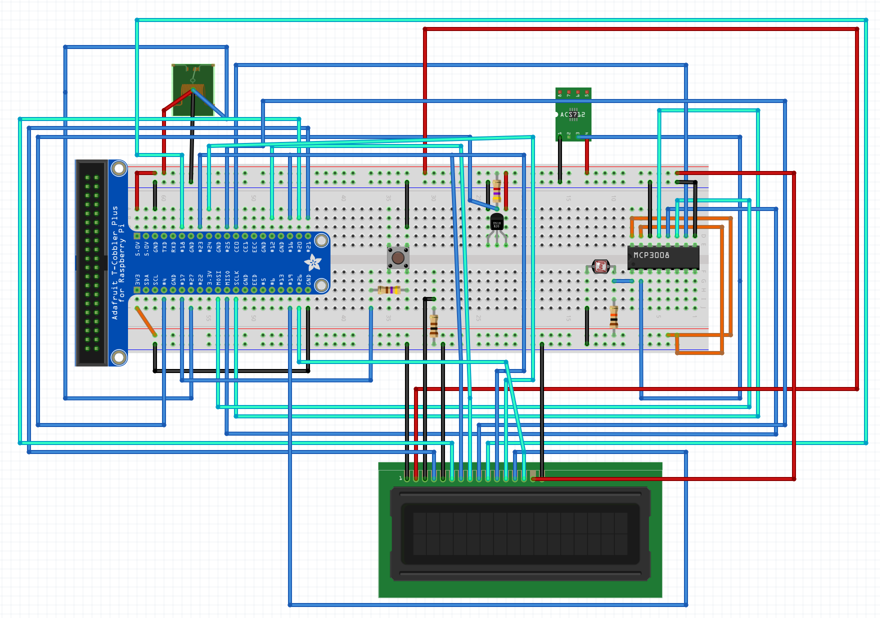Viewport: 880px width, 618px height.
Task: Select the LCD display screen area
Action: coord(520,533)
